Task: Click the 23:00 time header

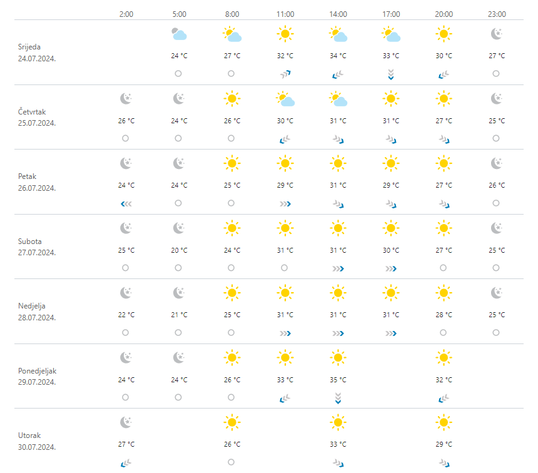Action: coord(496,14)
